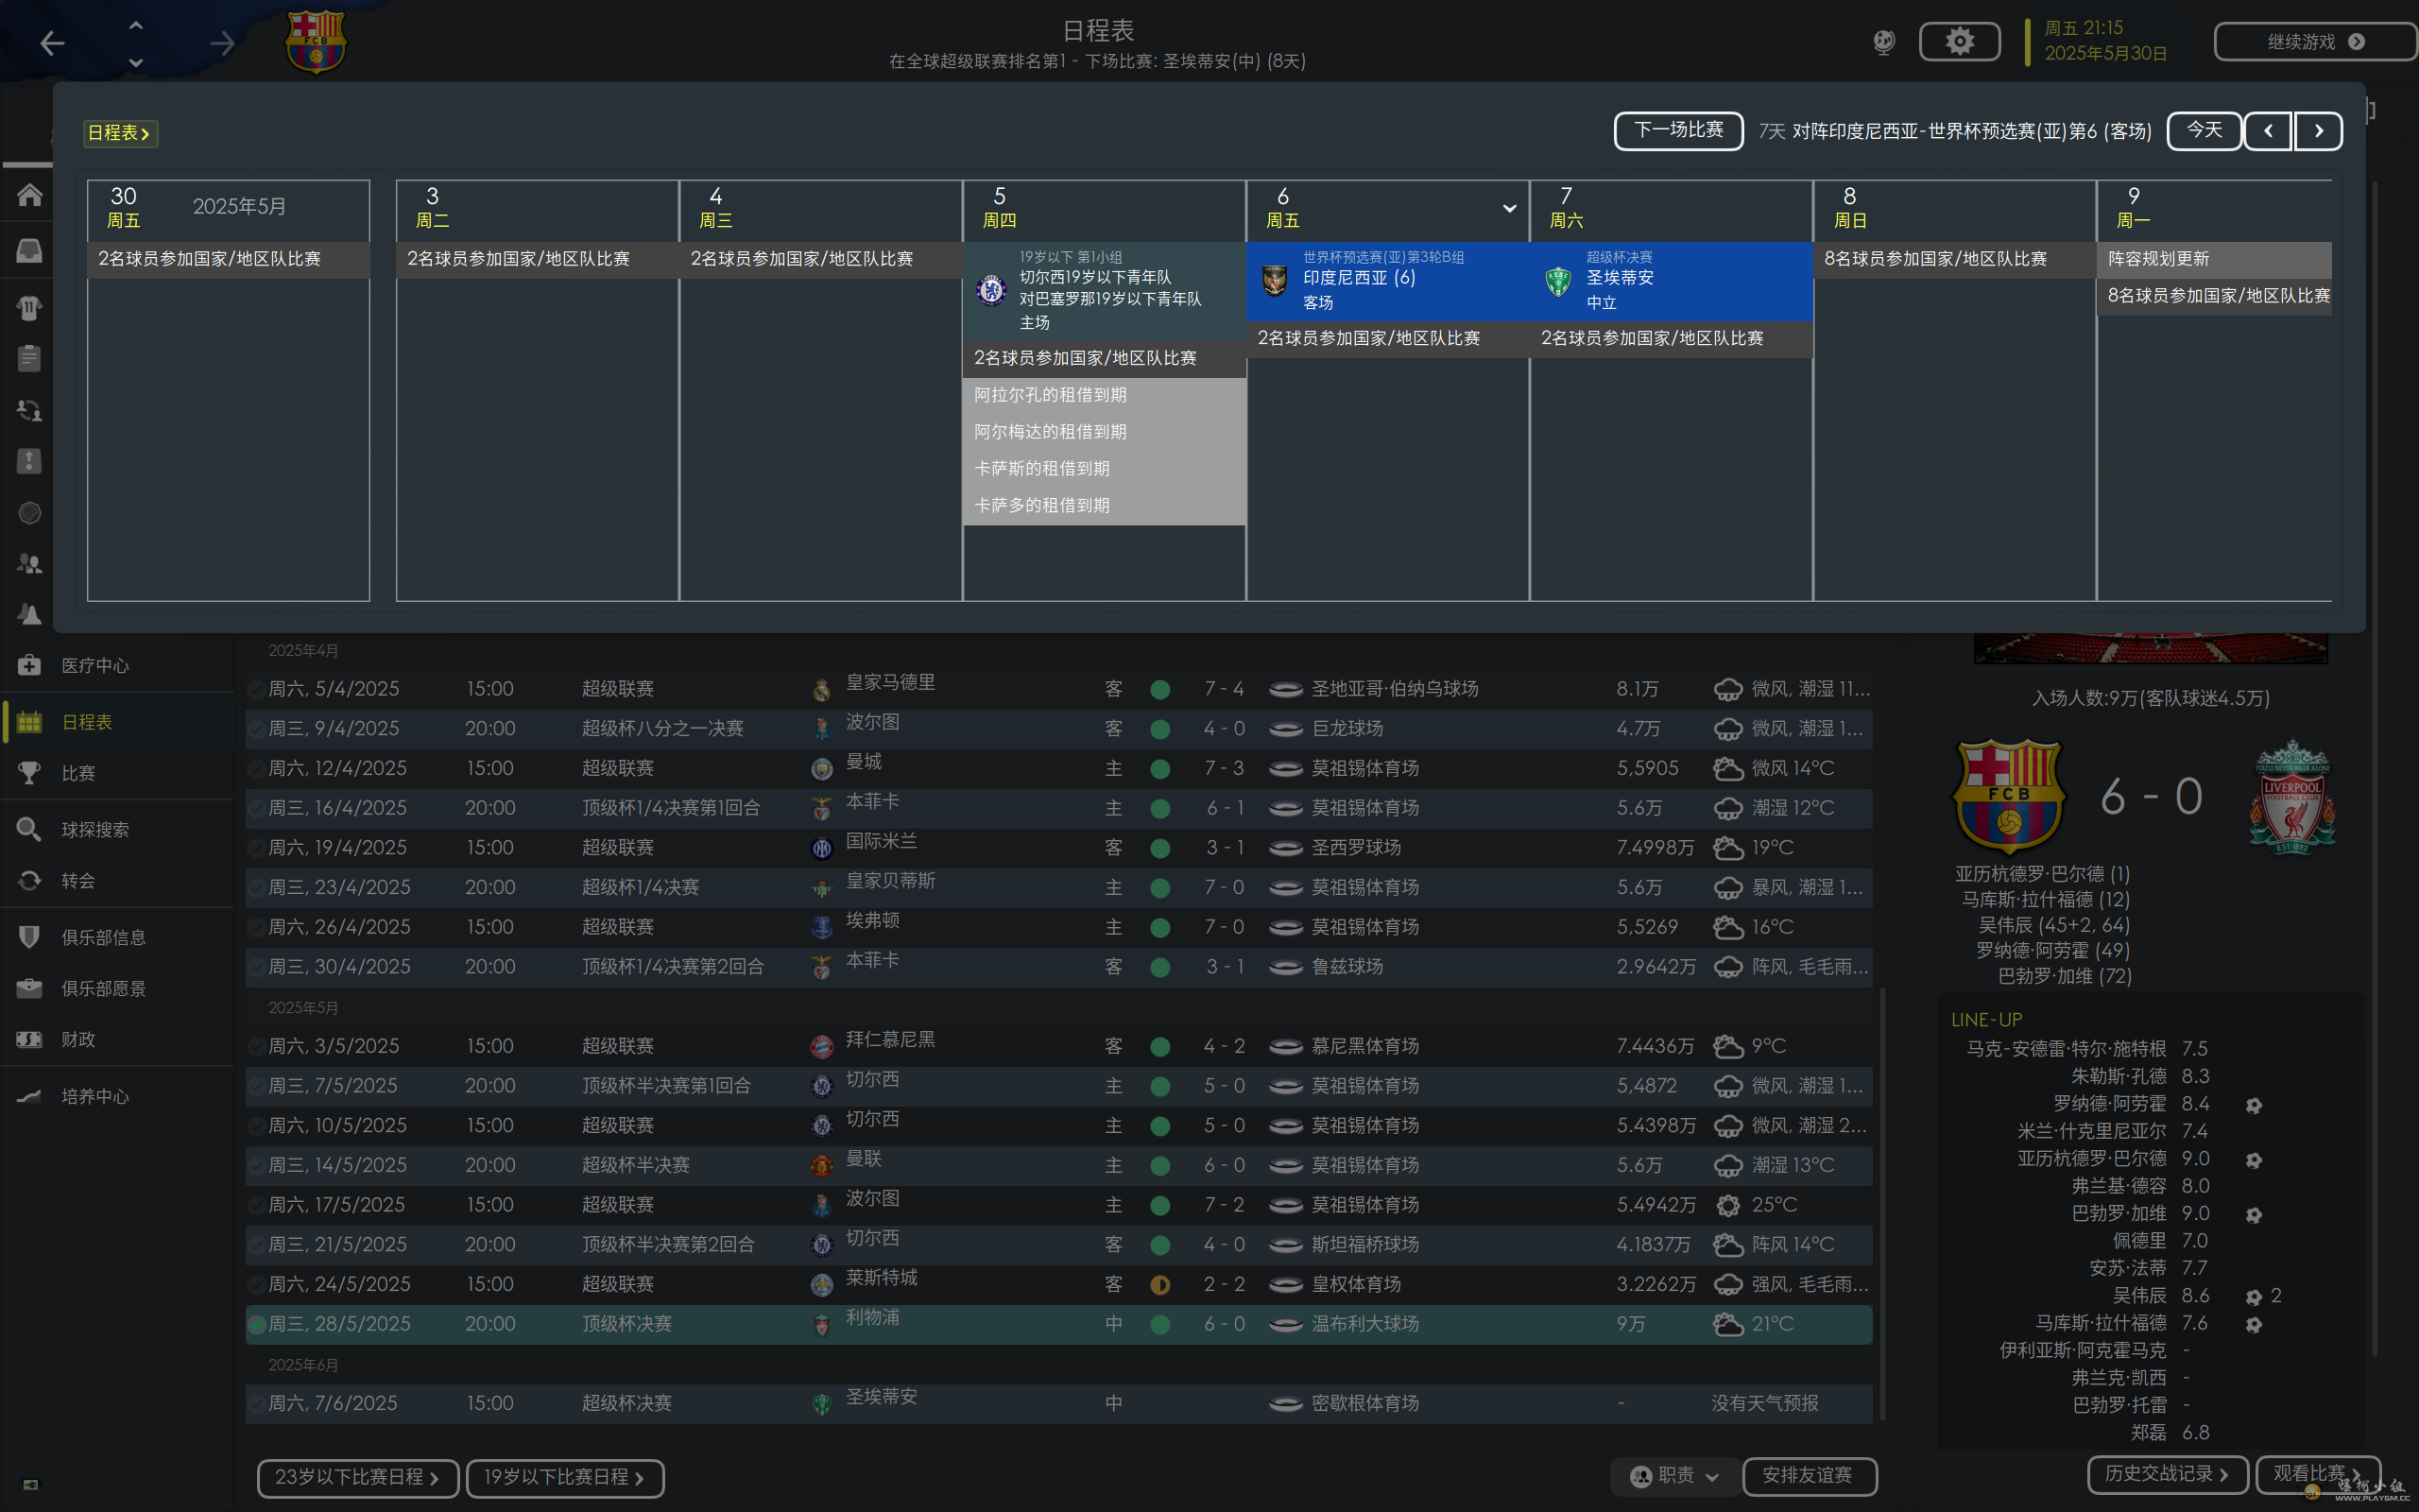Open the Barcelona club badge menu
The height and width of the screenshot is (1512, 2419).
(x=316, y=42)
